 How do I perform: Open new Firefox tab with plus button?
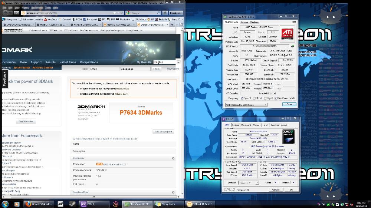tap(172, 24)
